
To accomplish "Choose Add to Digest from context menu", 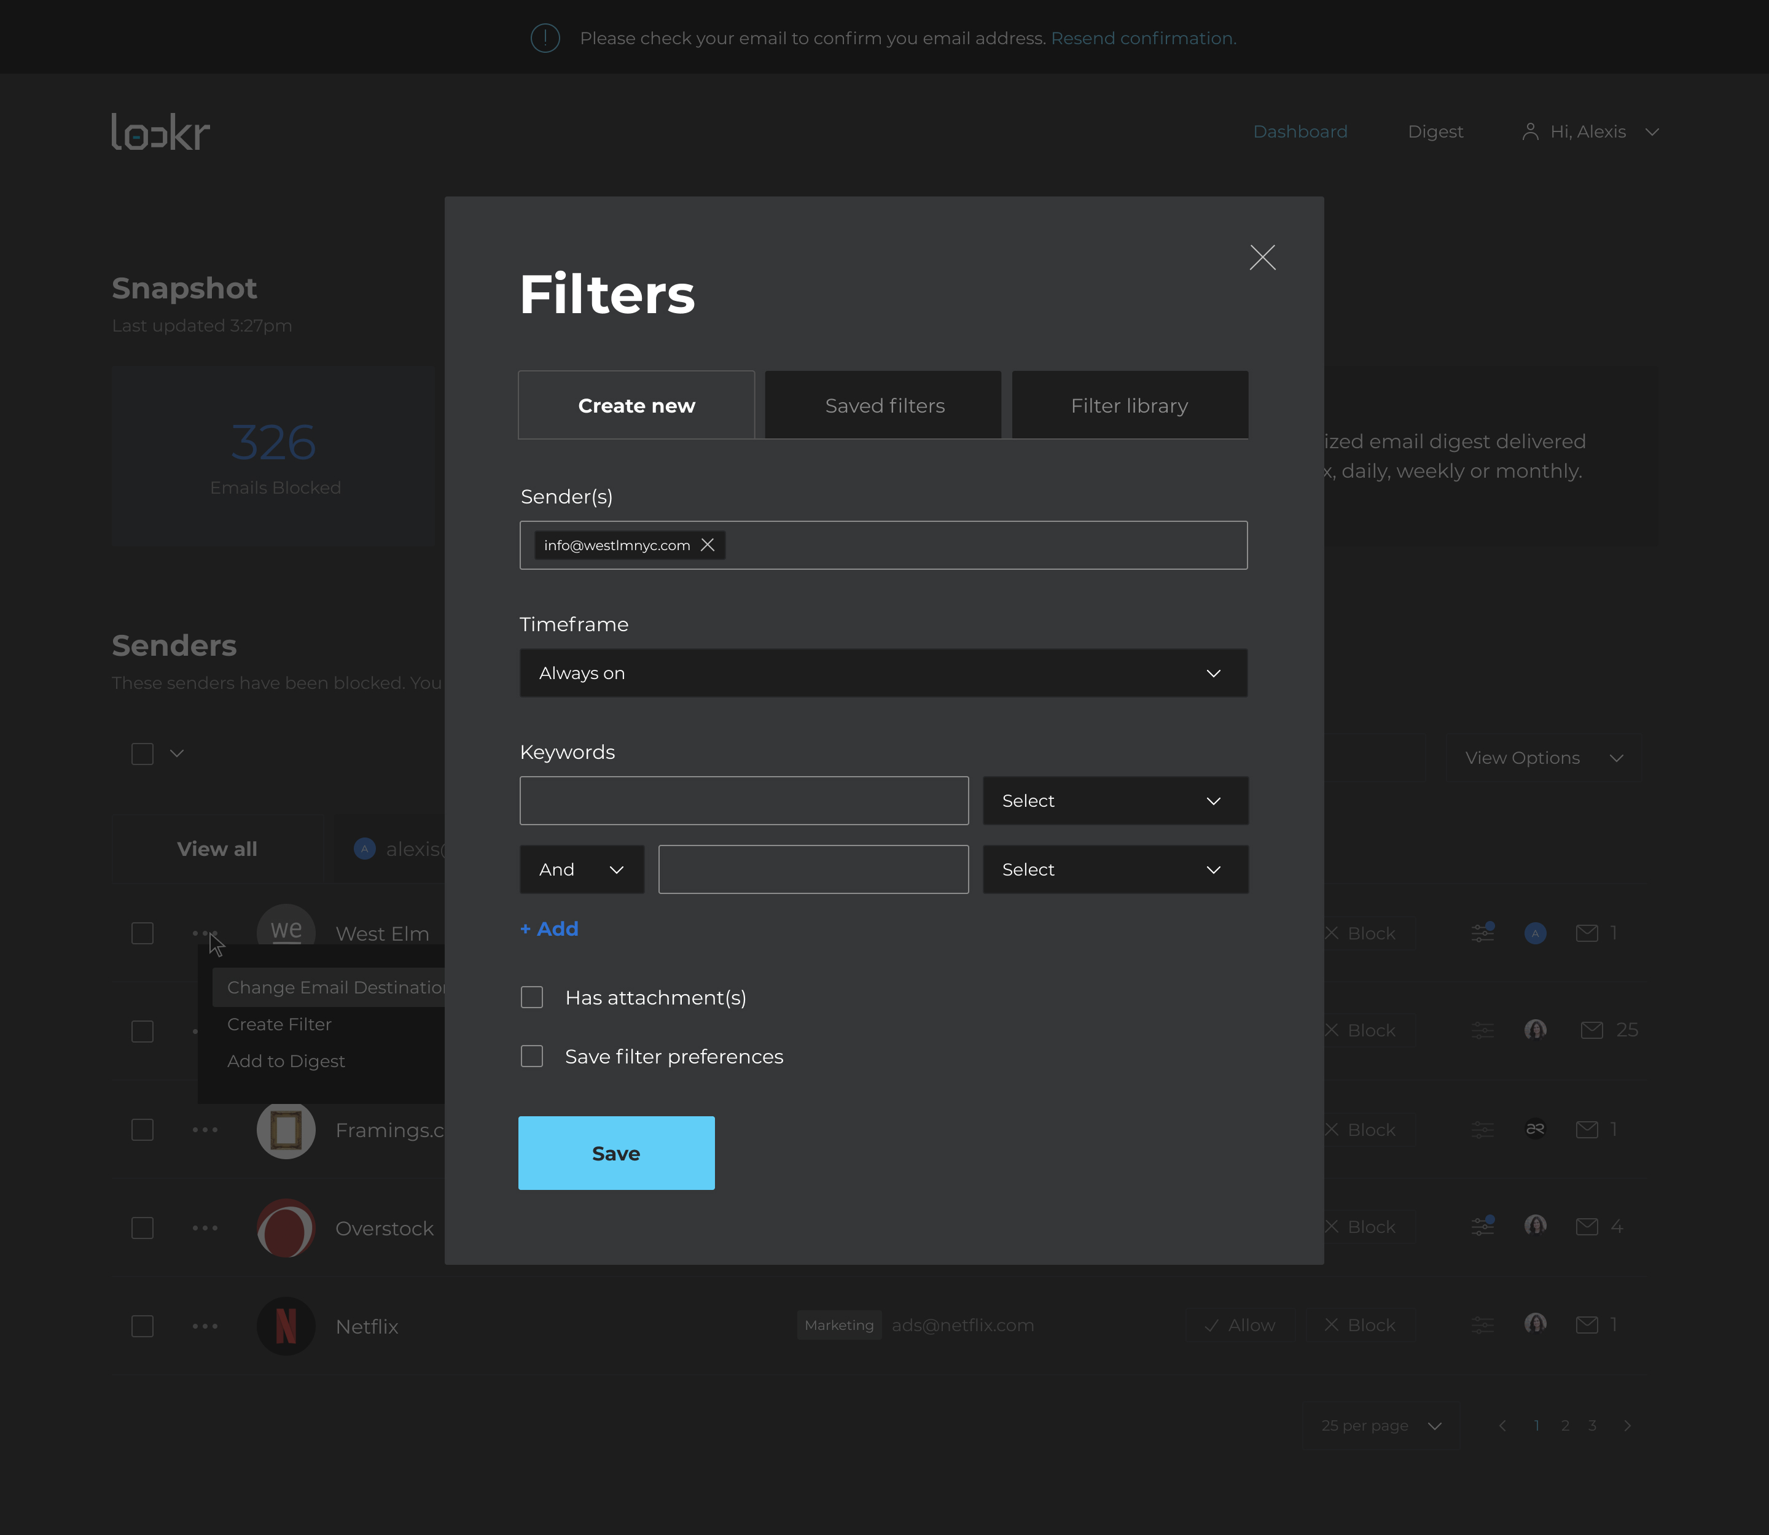I will pyautogui.click(x=286, y=1062).
